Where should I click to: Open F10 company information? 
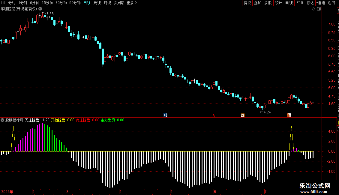pyautogui.click(x=300, y=3)
